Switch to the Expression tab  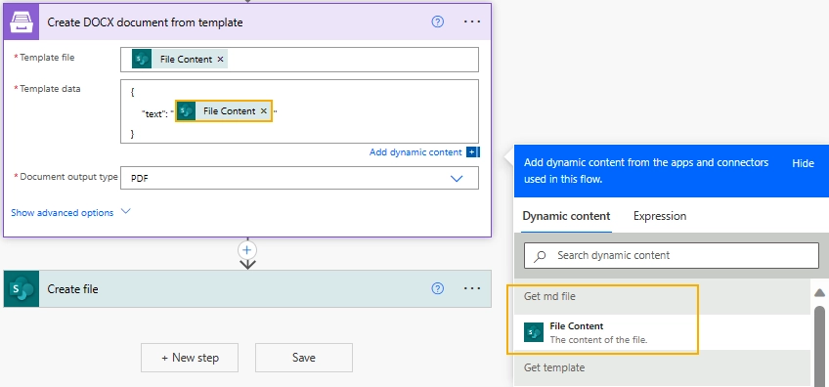pyautogui.click(x=660, y=216)
